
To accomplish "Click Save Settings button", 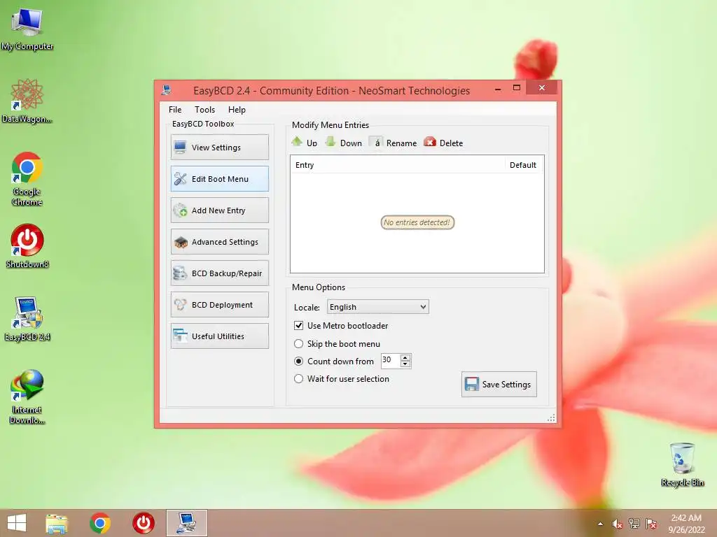I will coord(499,384).
